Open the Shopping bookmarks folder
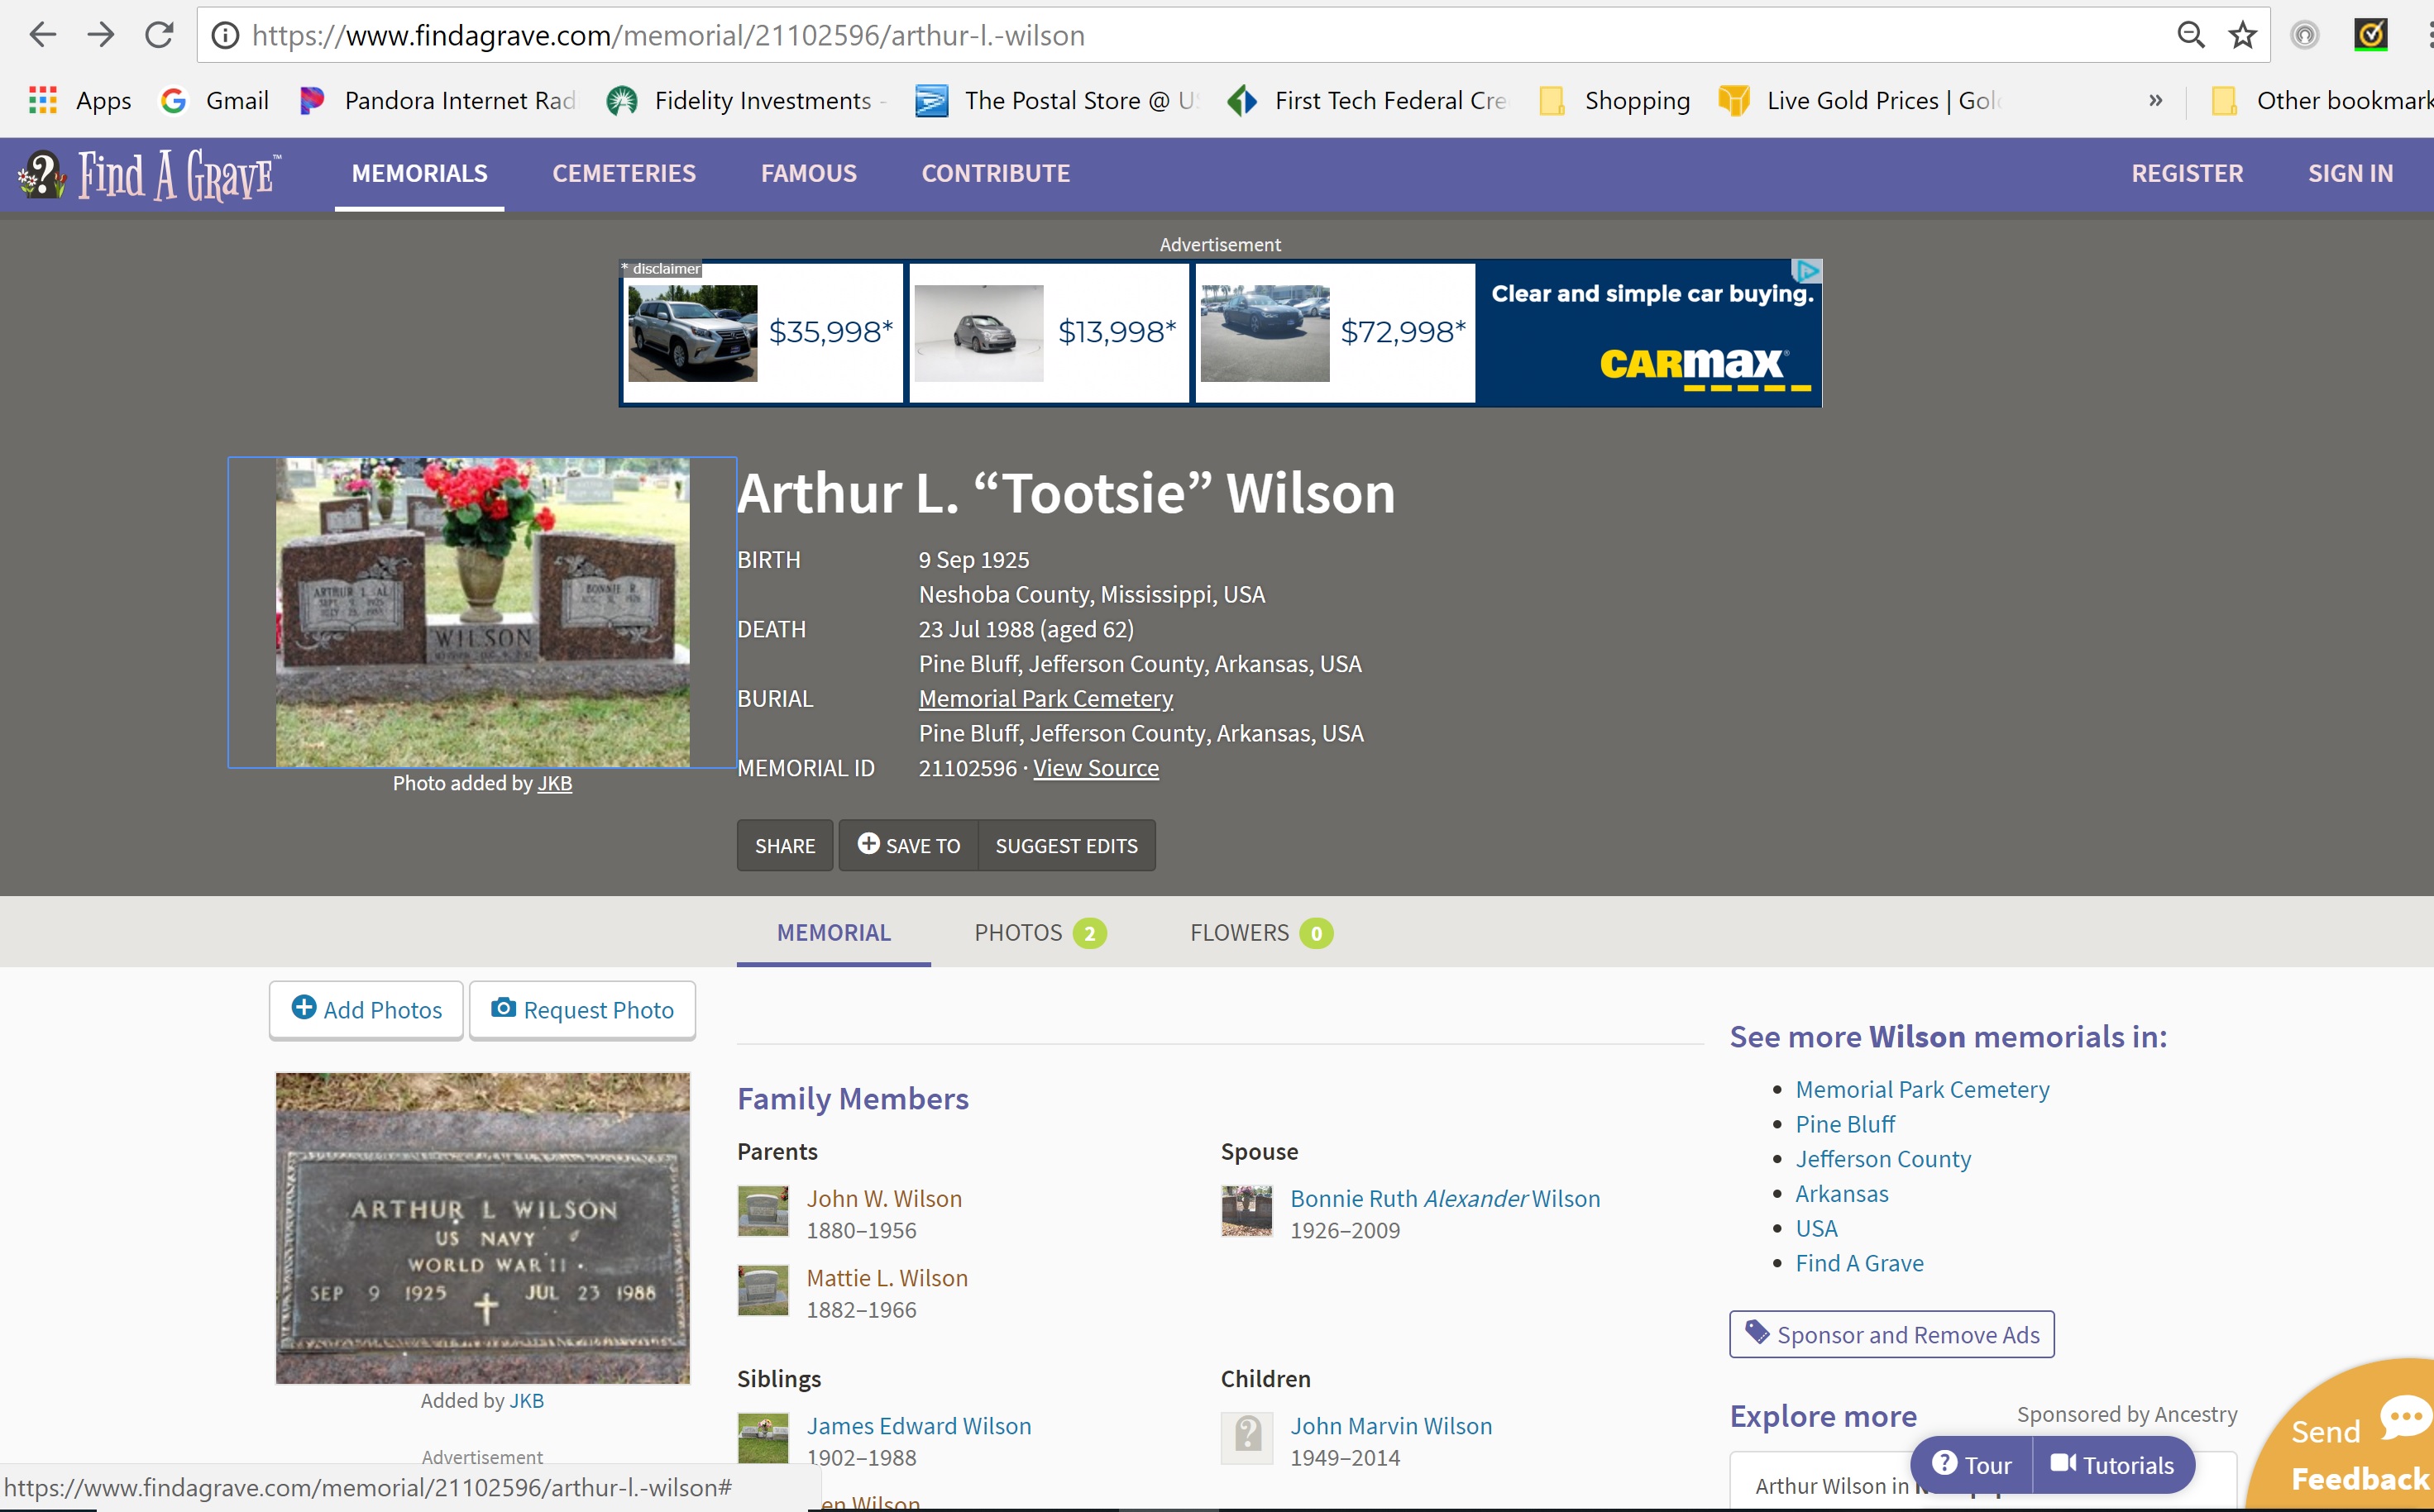This screenshot has width=2434, height=1512. click(x=1614, y=100)
